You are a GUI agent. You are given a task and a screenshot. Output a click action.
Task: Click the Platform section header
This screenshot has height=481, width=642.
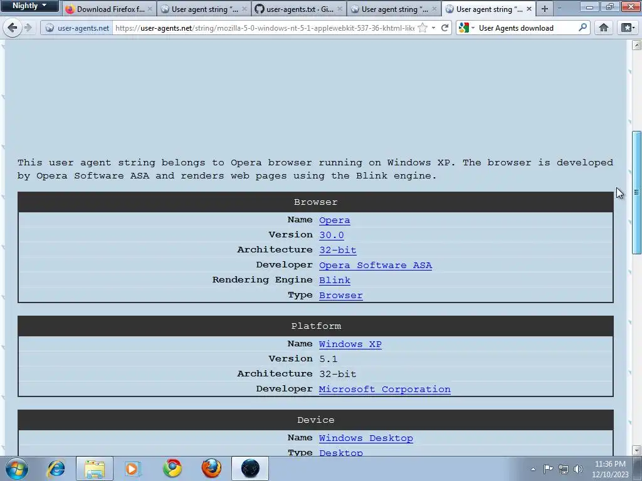click(315, 326)
